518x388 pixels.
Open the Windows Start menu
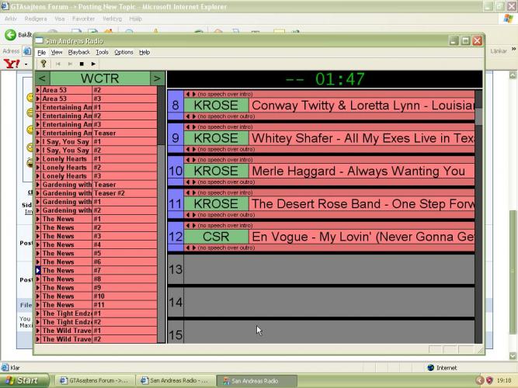point(23,381)
